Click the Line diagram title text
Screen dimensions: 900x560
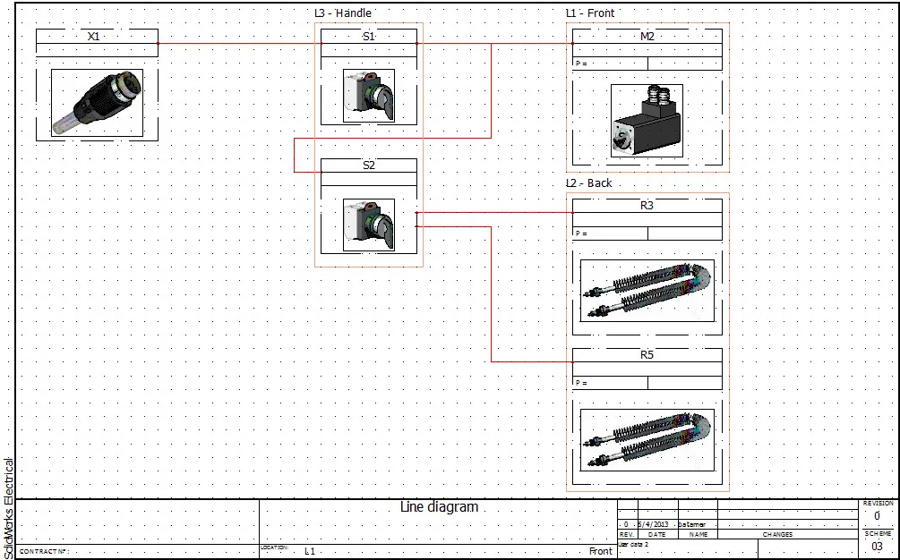[441, 506]
